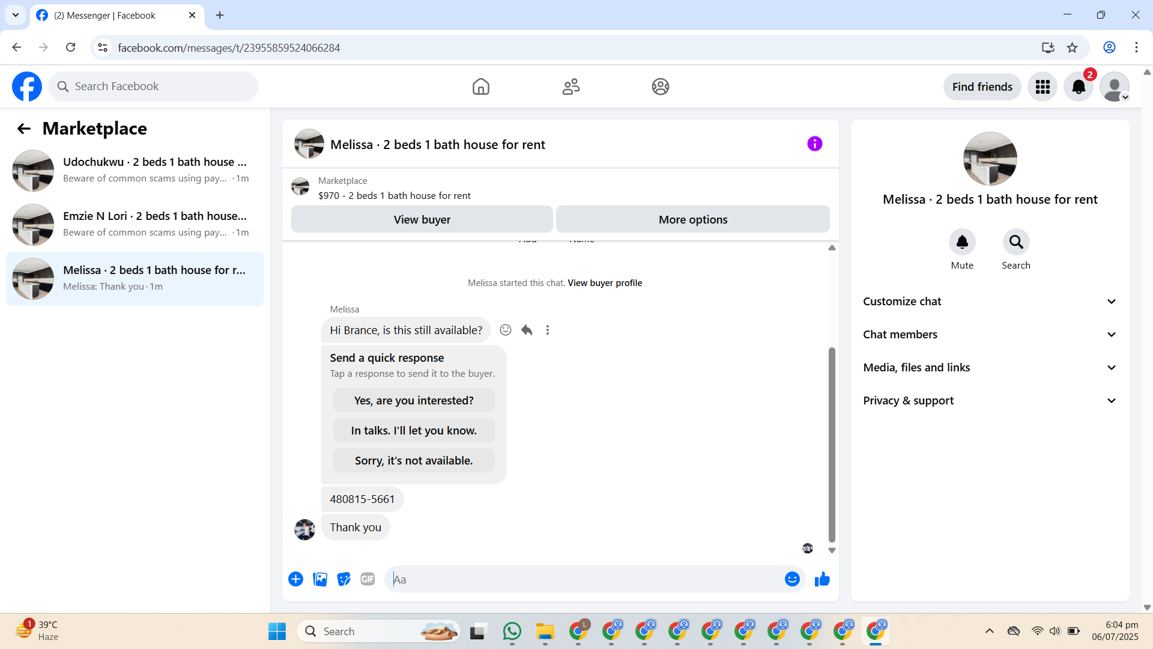
Task: Open View buyer profile link
Action: [x=605, y=283]
